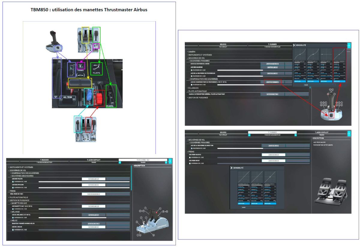The image size is (360, 247).
Task: Collapse Gouvernes secondaires section
Action: click(x=21, y=176)
